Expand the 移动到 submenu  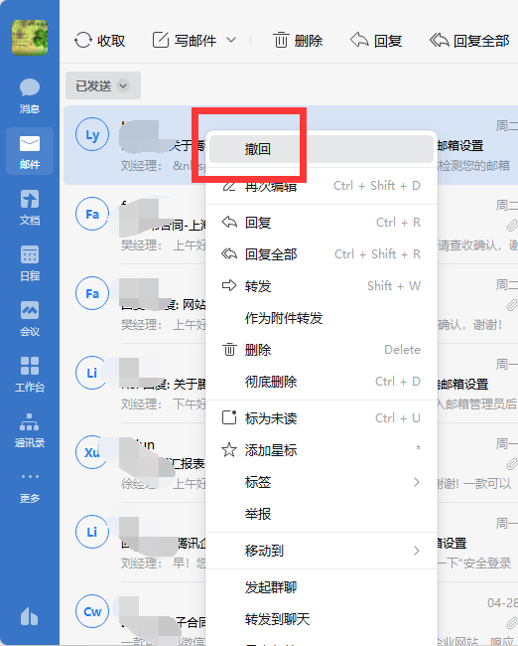pyautogui.click(x=322, y=551)
